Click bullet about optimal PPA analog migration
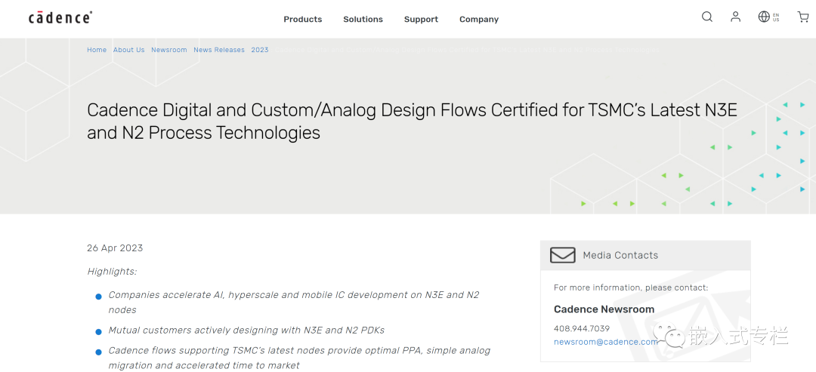 tap(299, 358)
